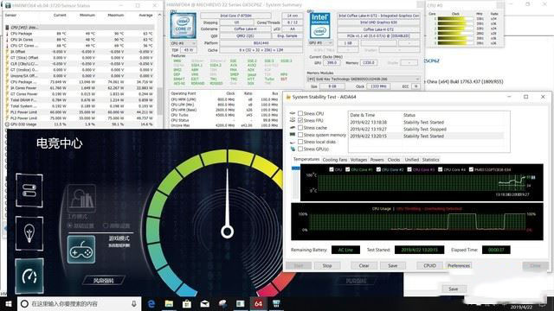This screenshot has width=554, height=311.
Task: Select office work mode icon
Action: pos(81,199)
